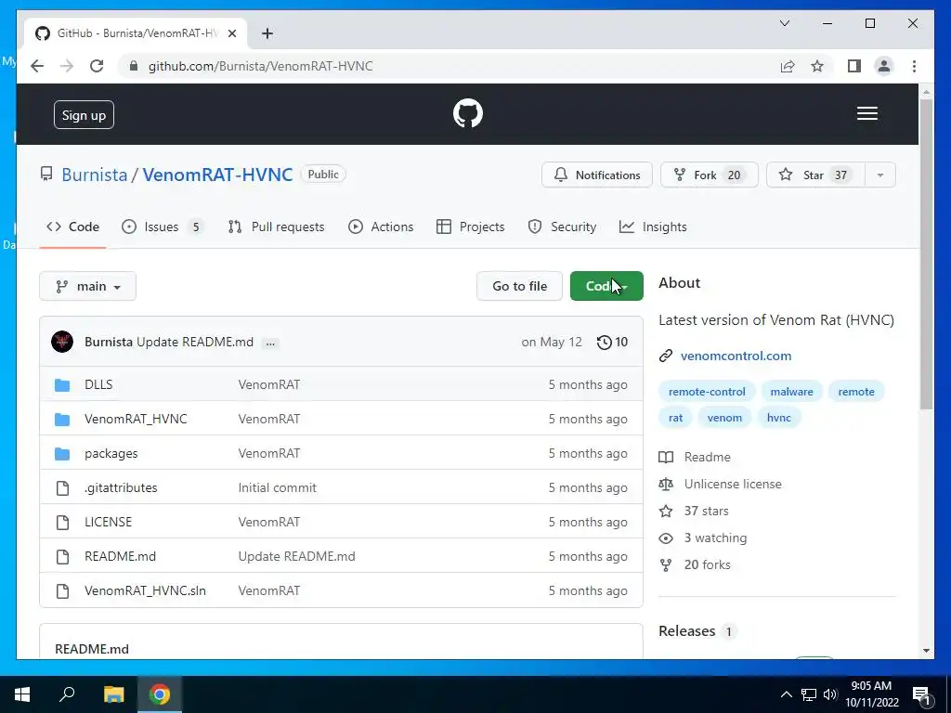Open the venomcontrol.com link
The height and width of the screenshot is (713, 951).
[736, 356]
